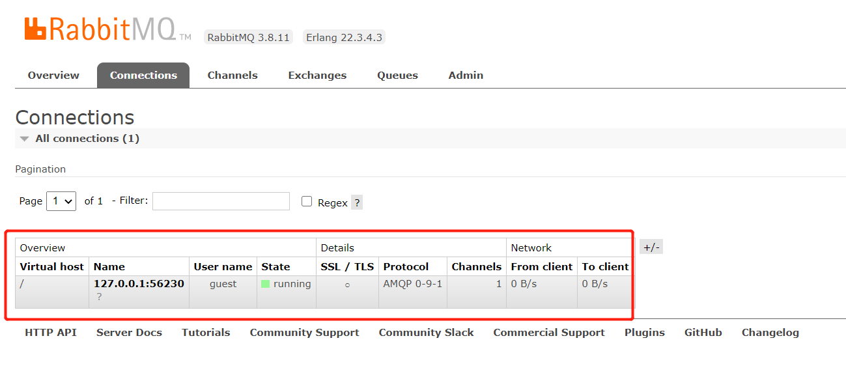Open the Tutorials footer link

tap(206, 333)
